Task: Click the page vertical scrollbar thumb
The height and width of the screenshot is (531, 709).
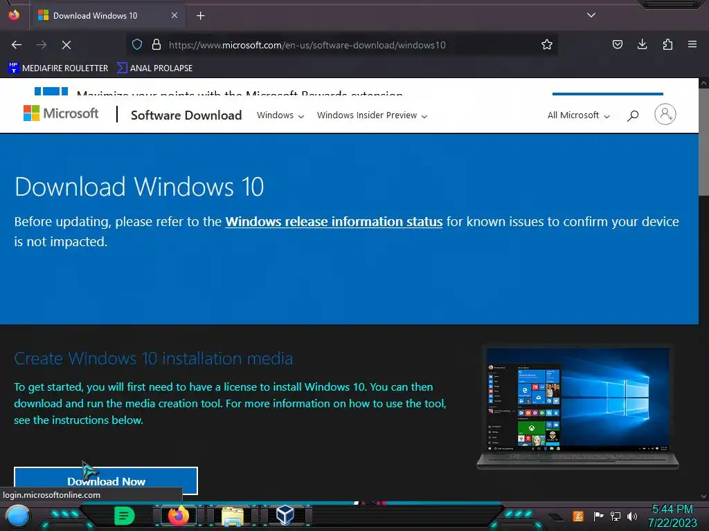Action: pyautogui.click(x=703, y=142)
